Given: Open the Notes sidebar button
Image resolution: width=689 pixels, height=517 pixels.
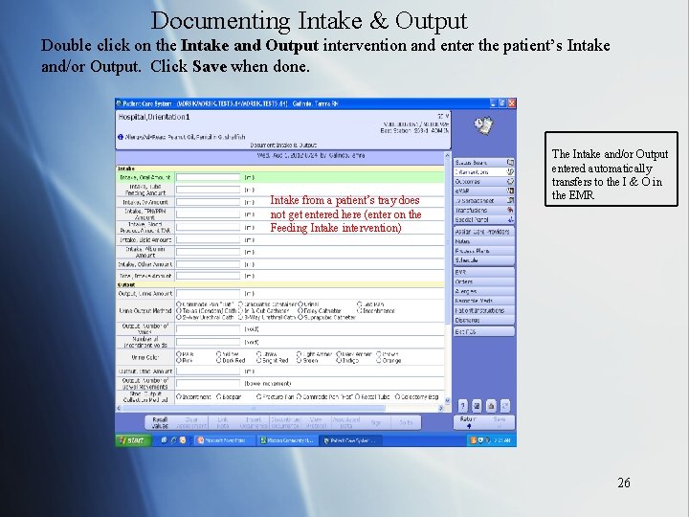Looking at the screenshot, I should (x=484, y=241).
